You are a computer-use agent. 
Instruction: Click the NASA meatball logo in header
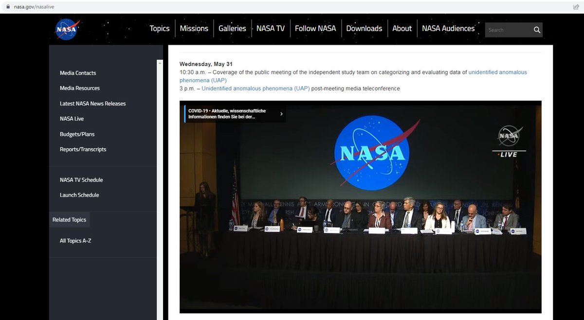[x=67, y=29]
